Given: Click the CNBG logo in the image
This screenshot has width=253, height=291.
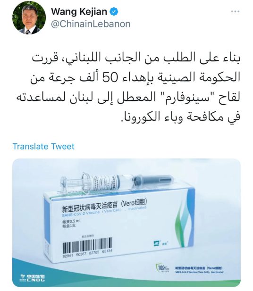Looking at the screenshot, I should pos(32,278).
